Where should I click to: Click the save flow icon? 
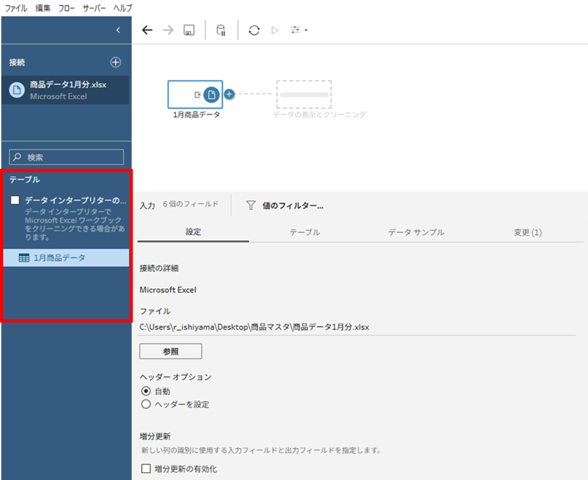[x=189, y=30]
